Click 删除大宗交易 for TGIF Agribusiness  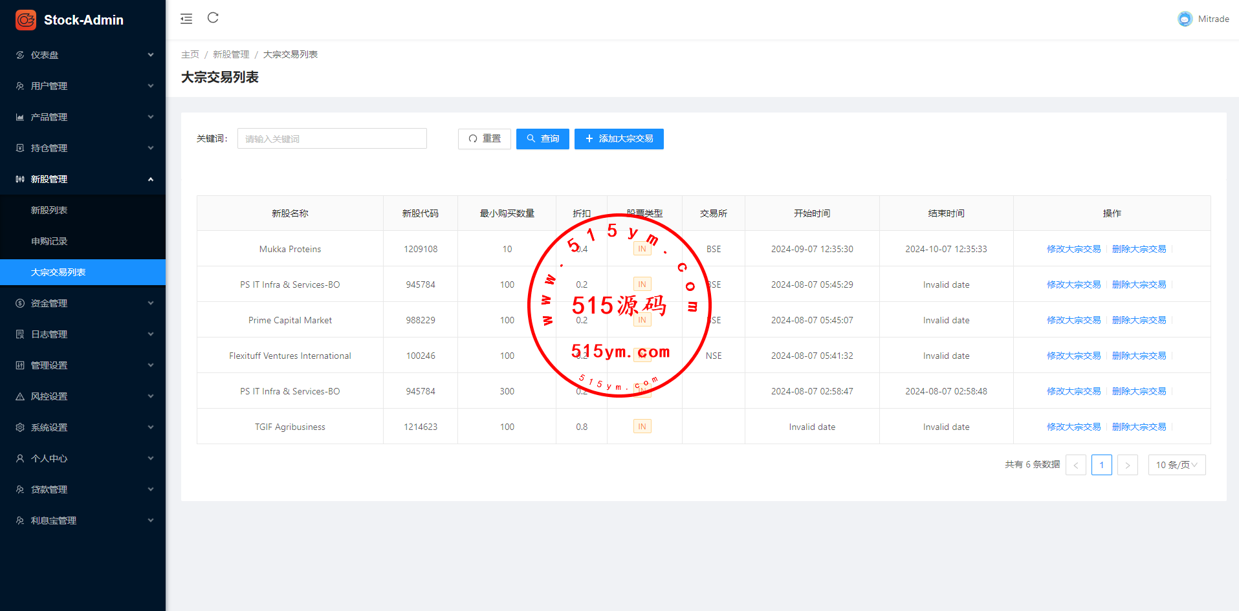pyautogui.click(x=1139, y=427)
